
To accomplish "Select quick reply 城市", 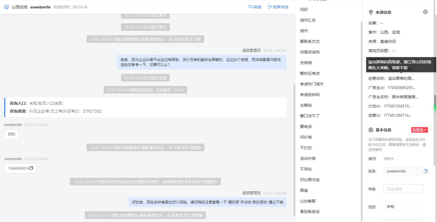I will (304, 31).
